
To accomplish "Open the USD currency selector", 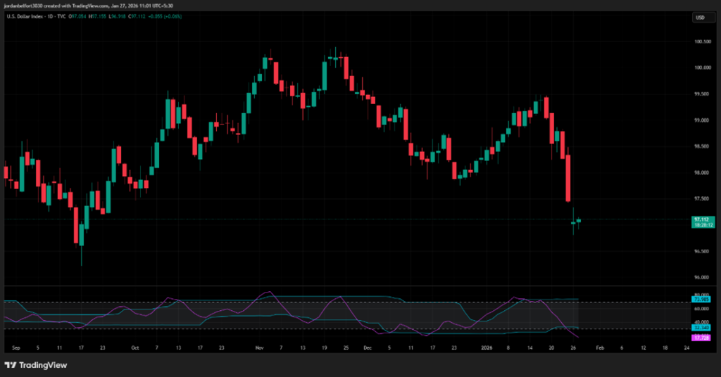I will click(700, 17).
